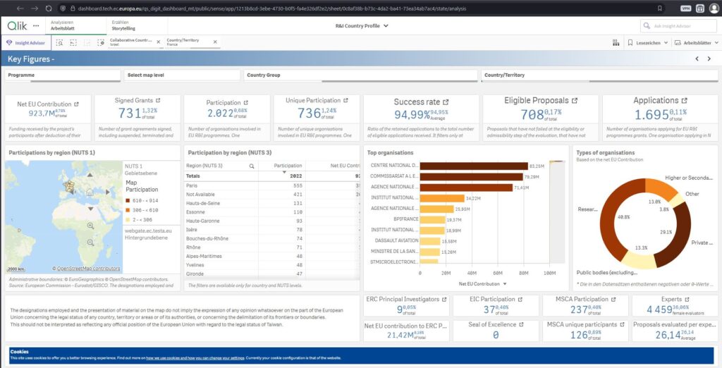Expand the R&I Country Profile app menu

(385, 26)
